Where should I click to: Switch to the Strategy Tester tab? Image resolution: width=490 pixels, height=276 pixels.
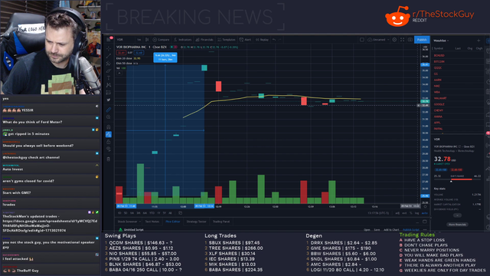click(x=196, y=222)
